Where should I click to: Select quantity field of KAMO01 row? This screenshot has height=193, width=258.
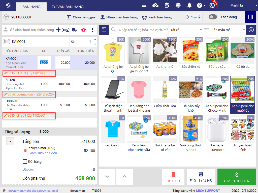pos(44,62)
